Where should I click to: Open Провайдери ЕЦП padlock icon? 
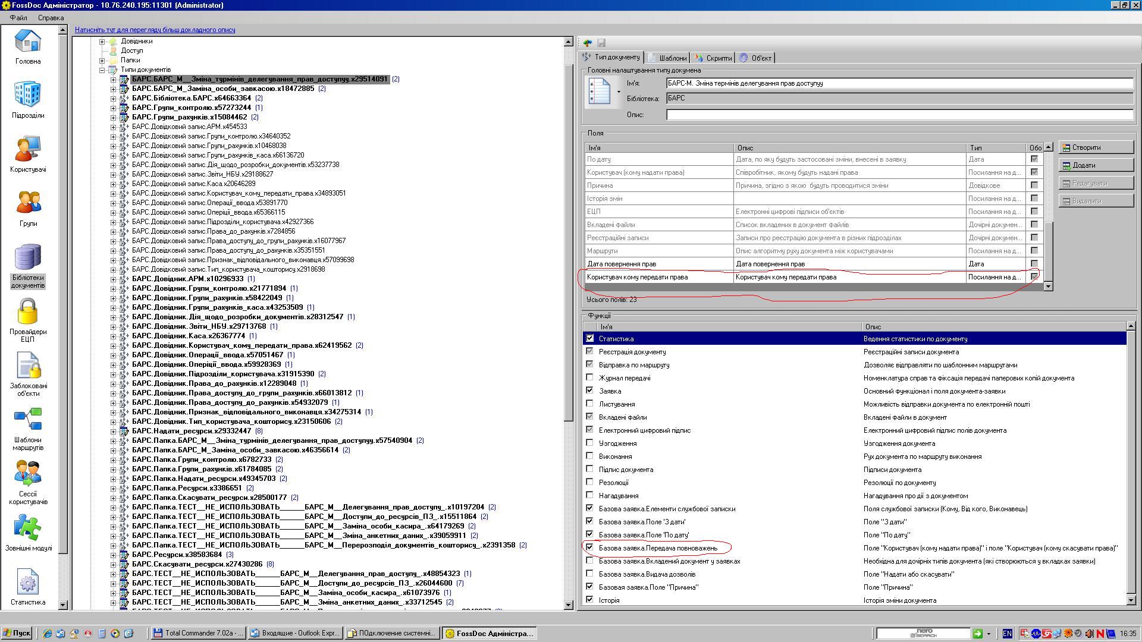coord(27,312)
